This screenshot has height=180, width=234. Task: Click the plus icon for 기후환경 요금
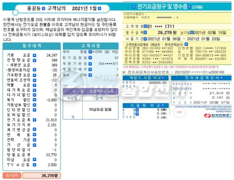(35, 75)
